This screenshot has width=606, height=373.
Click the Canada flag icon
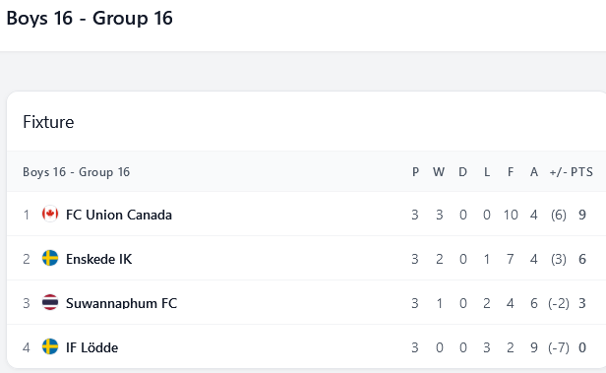[50, 214]
